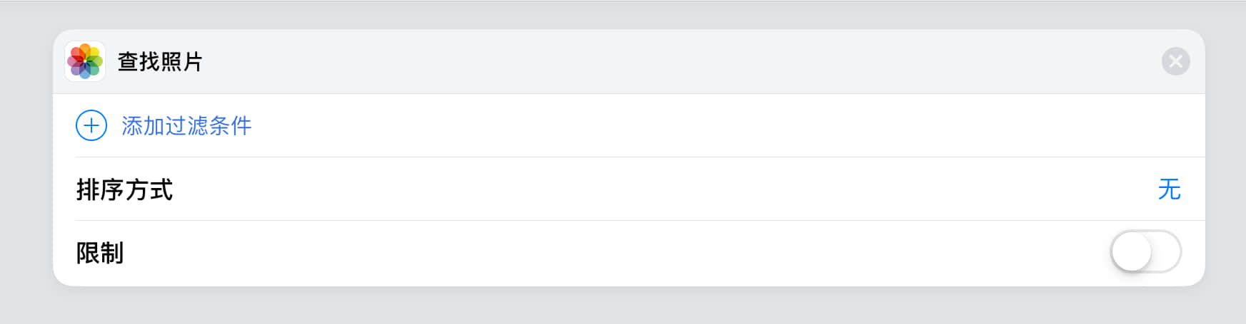The height and width of the screenshot is (324, 1246).
Task: Tap the 添加过滤条件 link text
Action: tap(186, 126)
